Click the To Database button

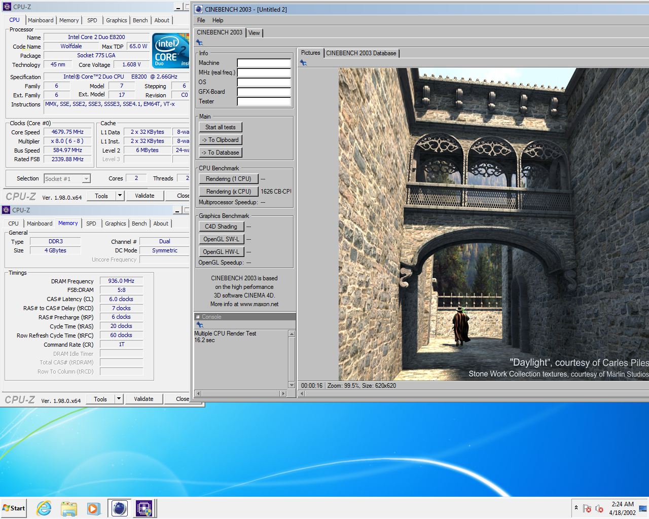point(221,153)
